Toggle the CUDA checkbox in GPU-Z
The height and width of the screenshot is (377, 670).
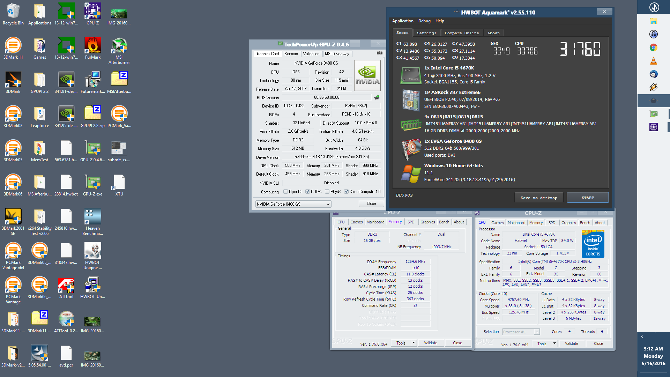pos(307,191)
